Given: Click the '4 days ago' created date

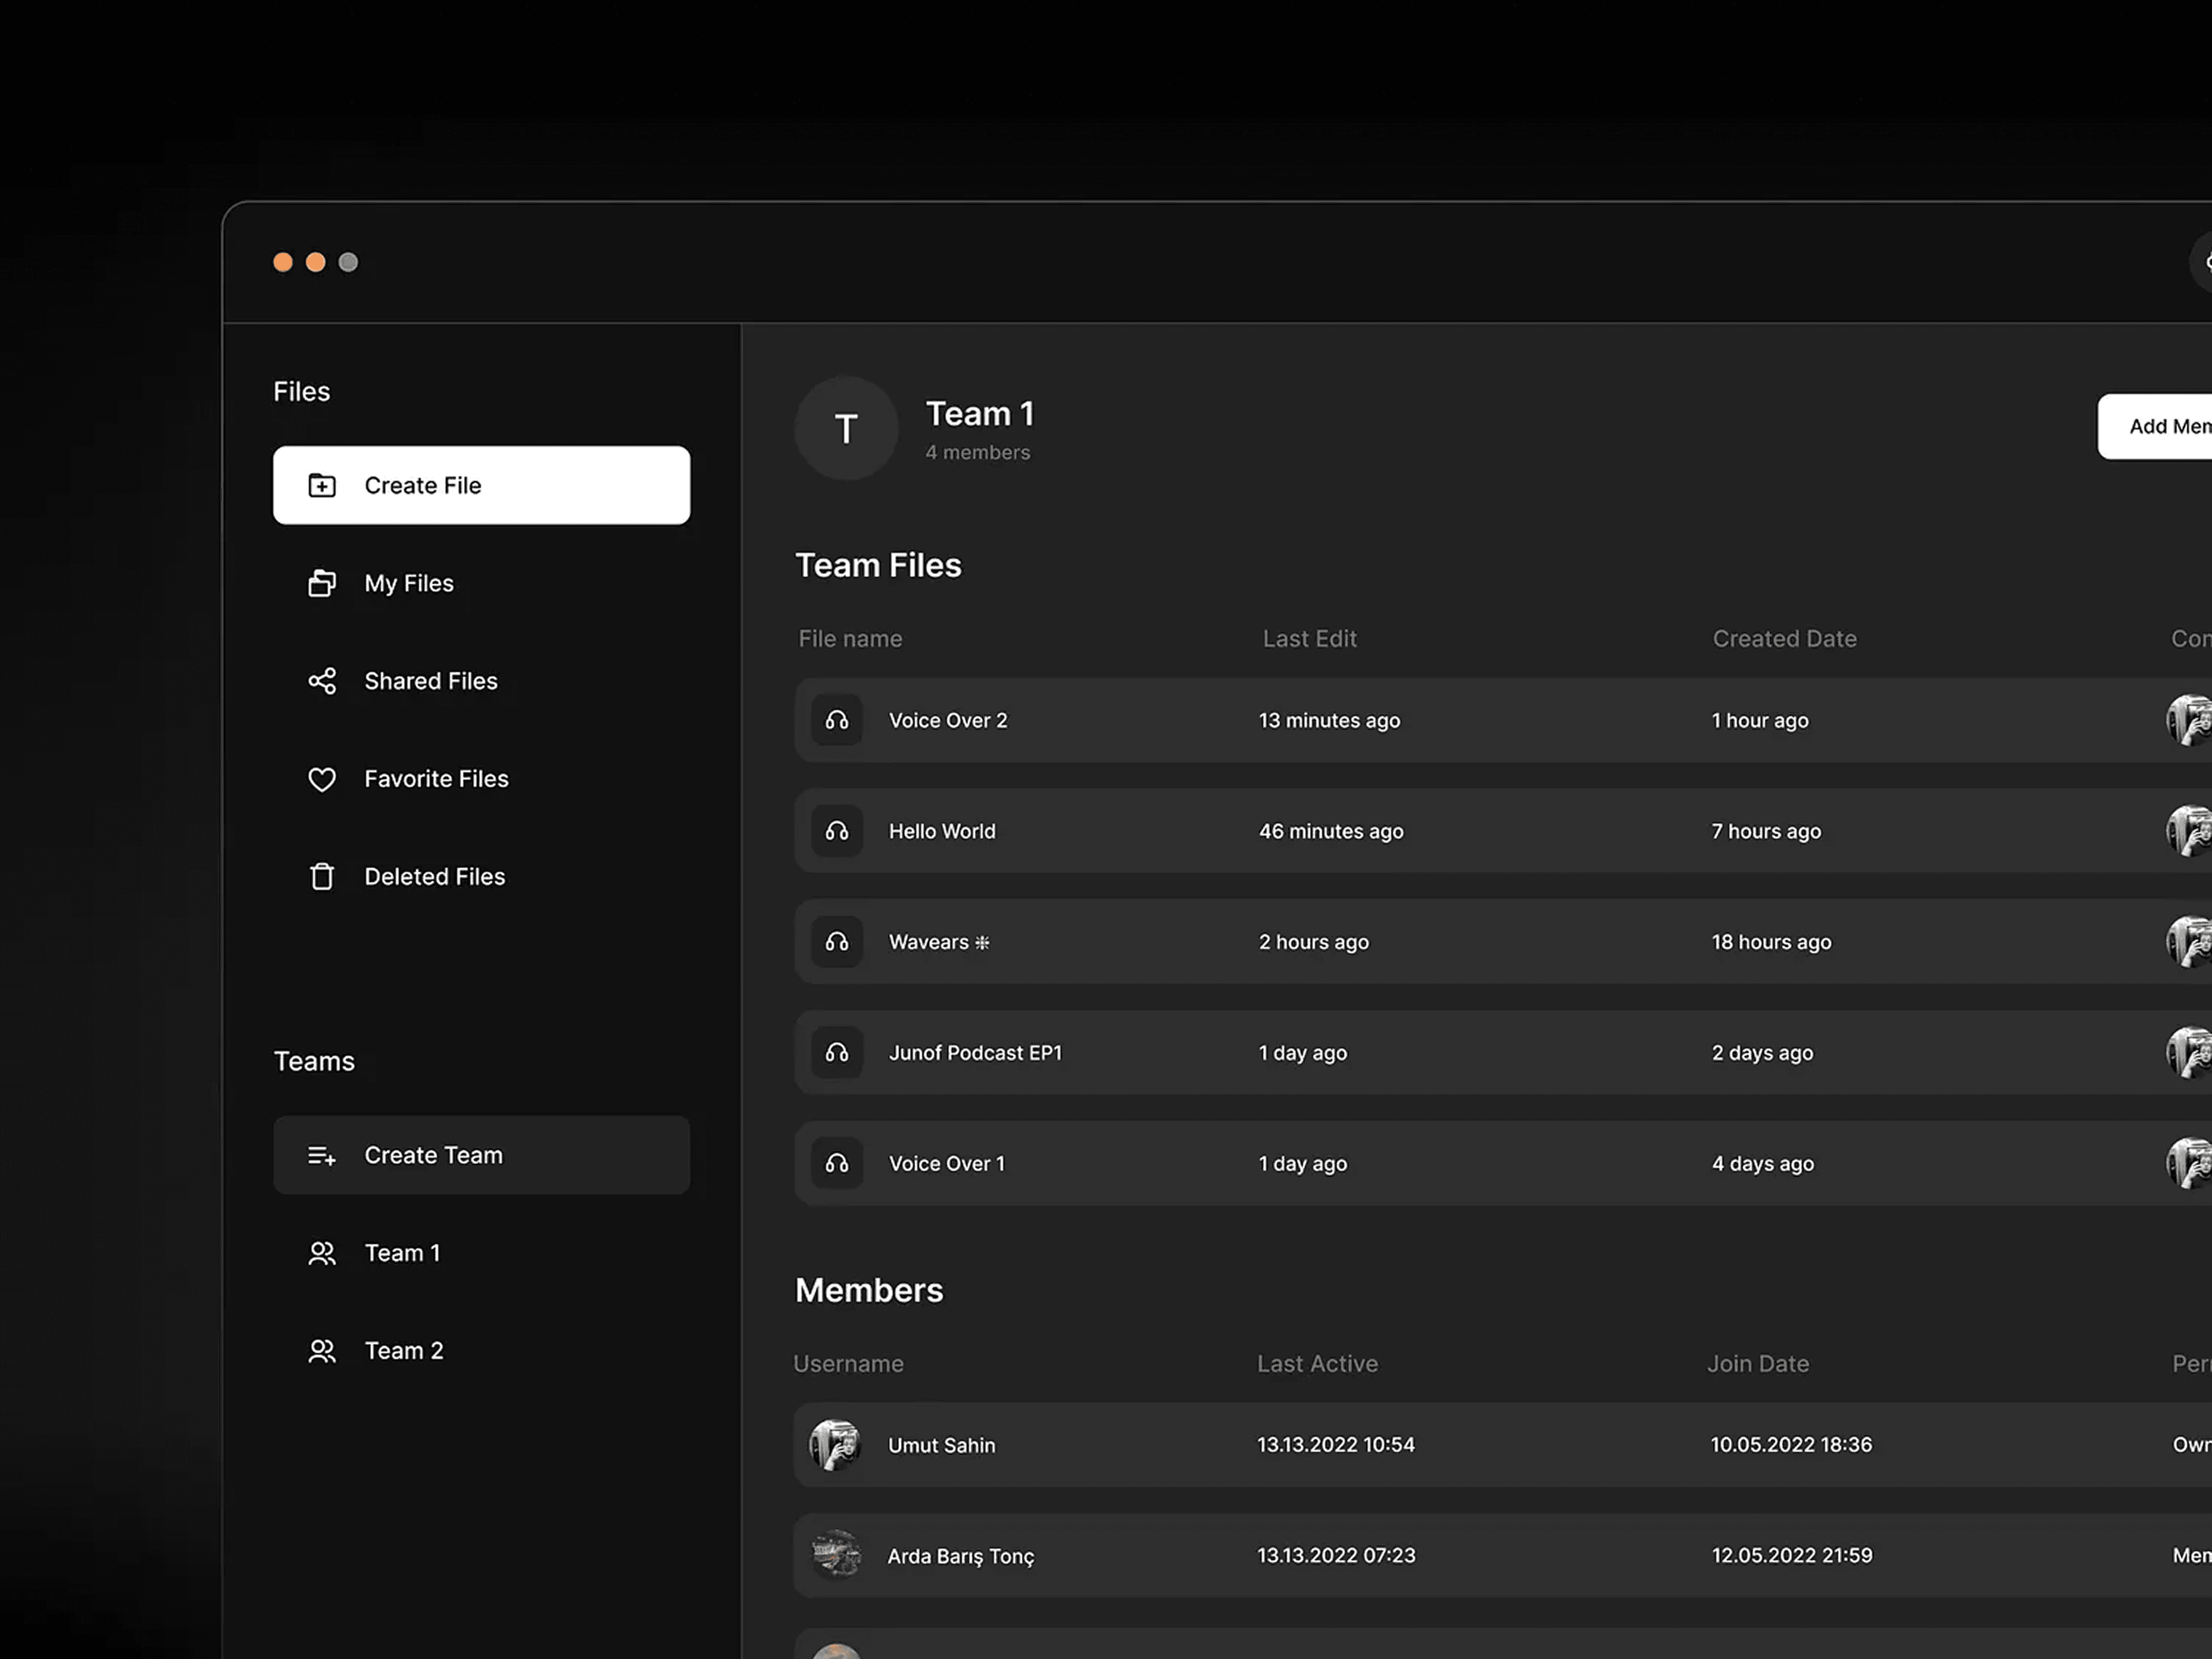Looking at the screenshot, I should [1762, 1164].
